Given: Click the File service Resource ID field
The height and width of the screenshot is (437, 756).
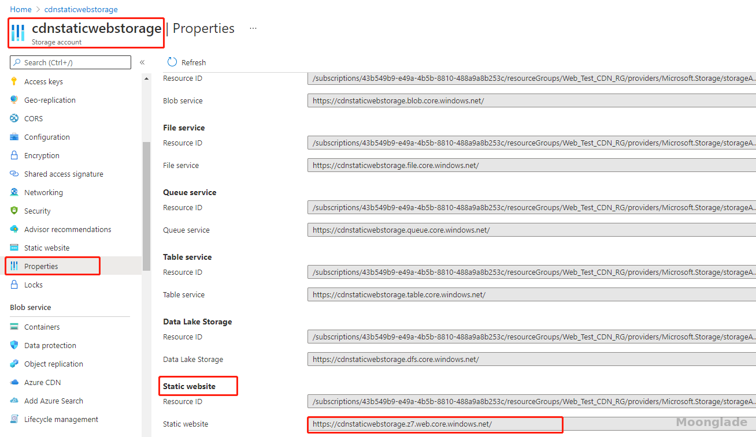Looking at the screenshot, I should pos(532,143).
